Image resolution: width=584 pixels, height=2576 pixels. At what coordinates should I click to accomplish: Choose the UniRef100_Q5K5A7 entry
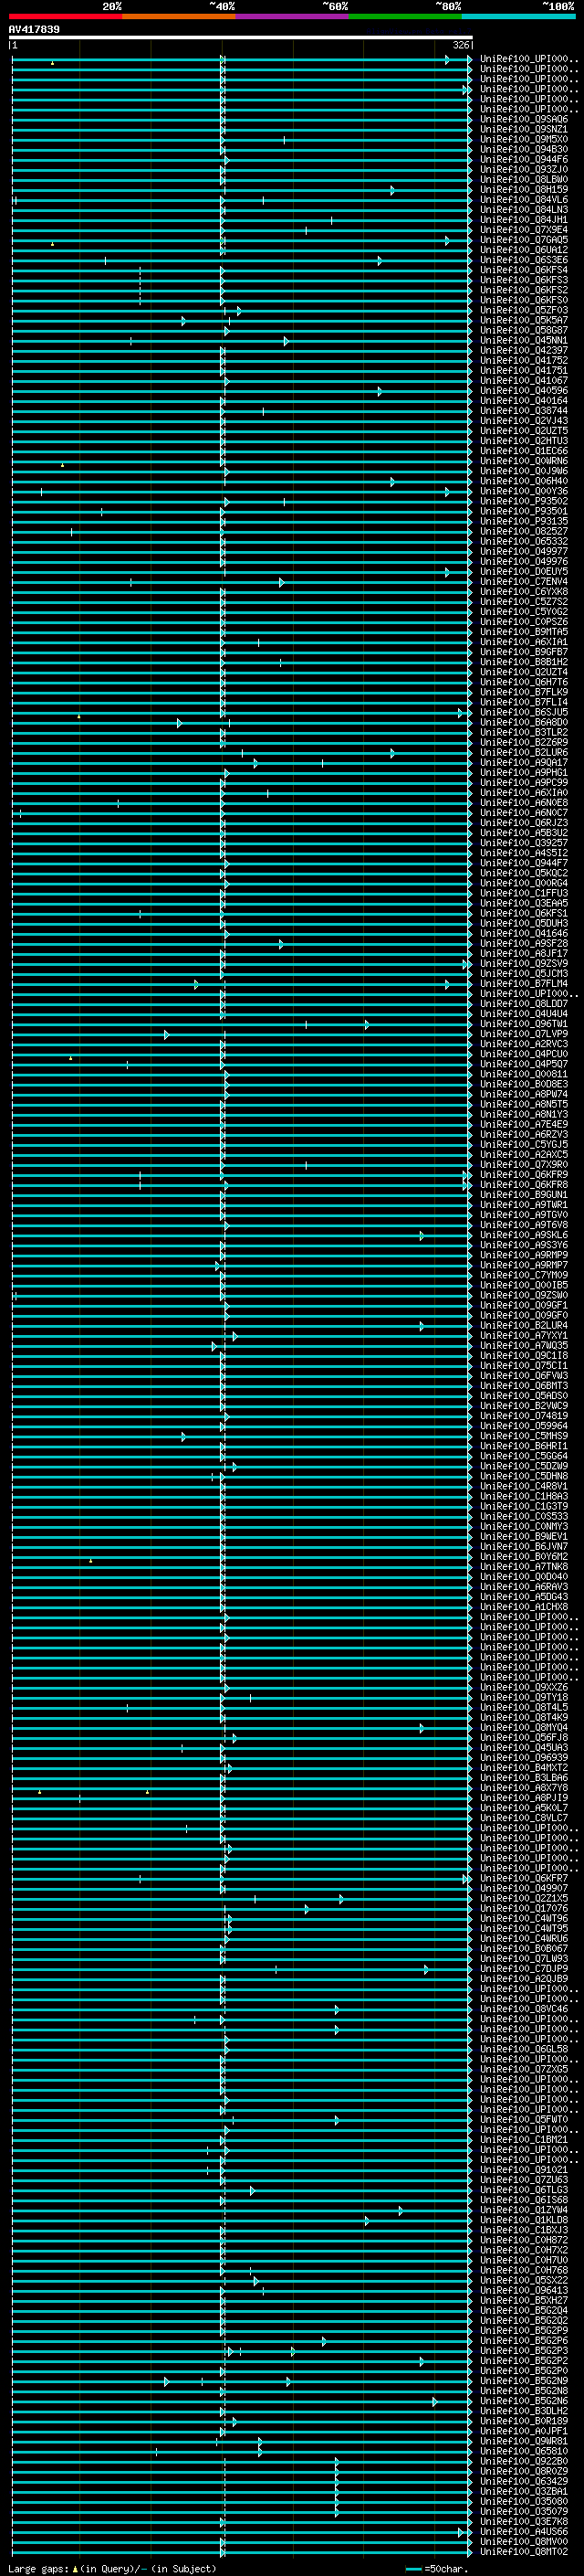click(x=523, y=321)
